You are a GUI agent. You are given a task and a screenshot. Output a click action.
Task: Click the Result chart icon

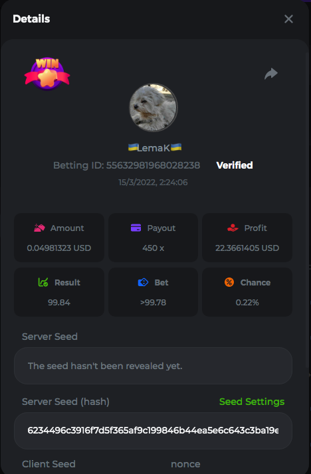click(x=43, y=282)
